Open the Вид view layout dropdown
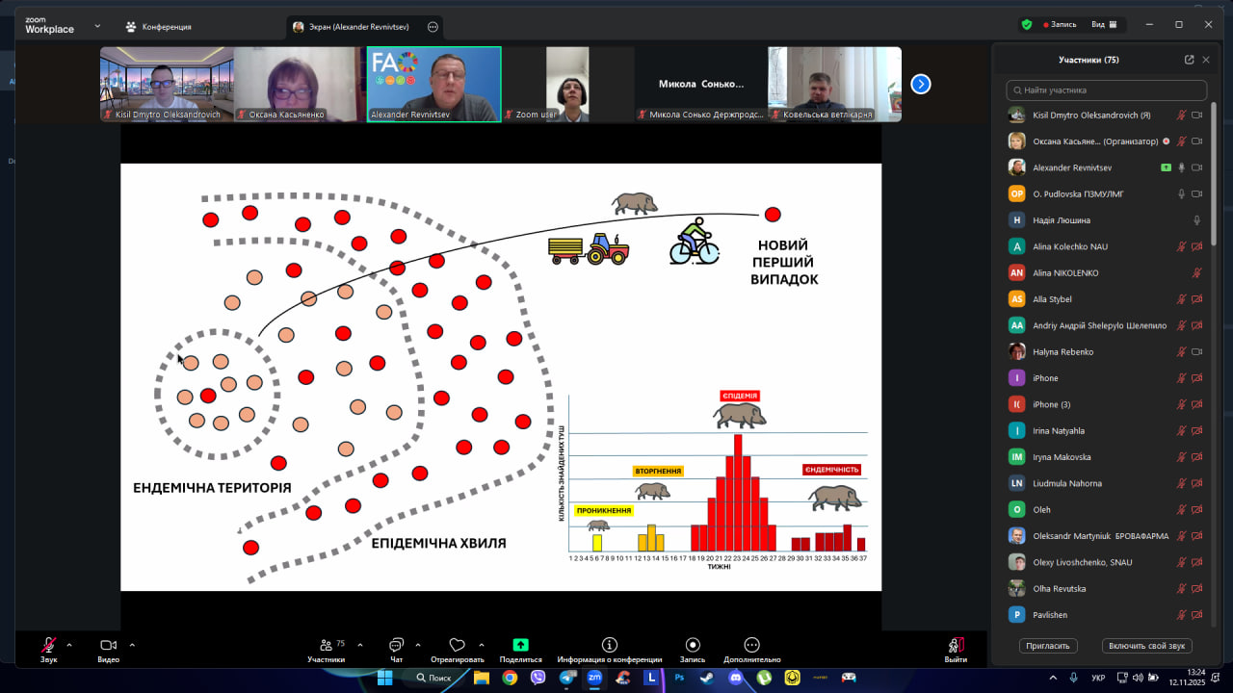 coord(1104,25)
